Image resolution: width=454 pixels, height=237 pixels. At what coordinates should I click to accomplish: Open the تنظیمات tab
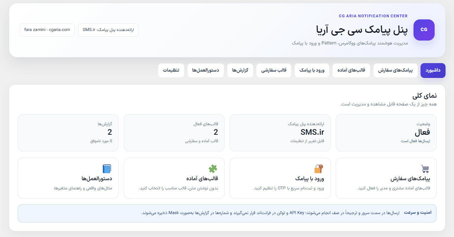coord(171,71)
